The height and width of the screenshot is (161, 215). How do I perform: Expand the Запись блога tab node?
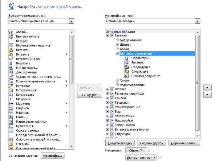point(107,125)
